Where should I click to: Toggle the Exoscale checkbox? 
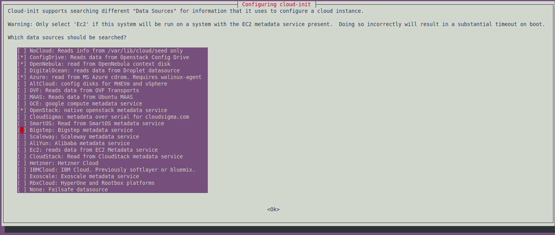tap(22, 176)
